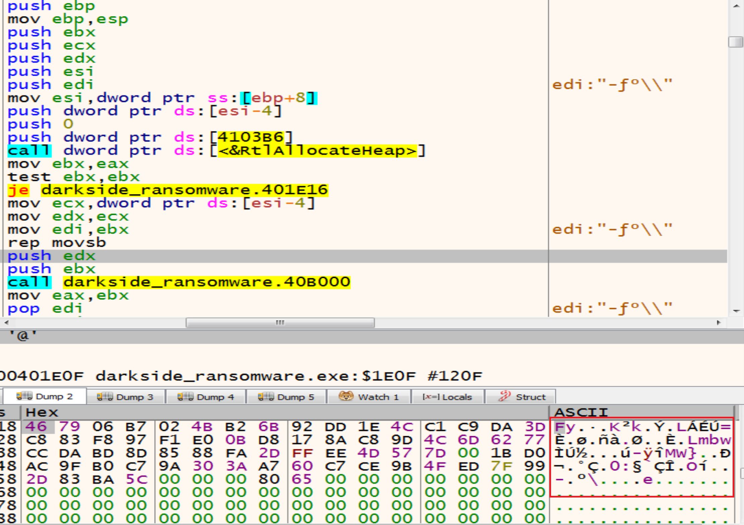Click horizontal scrollbar right arrow
This screenshot has height=525, width=744.
click(719, 323)
